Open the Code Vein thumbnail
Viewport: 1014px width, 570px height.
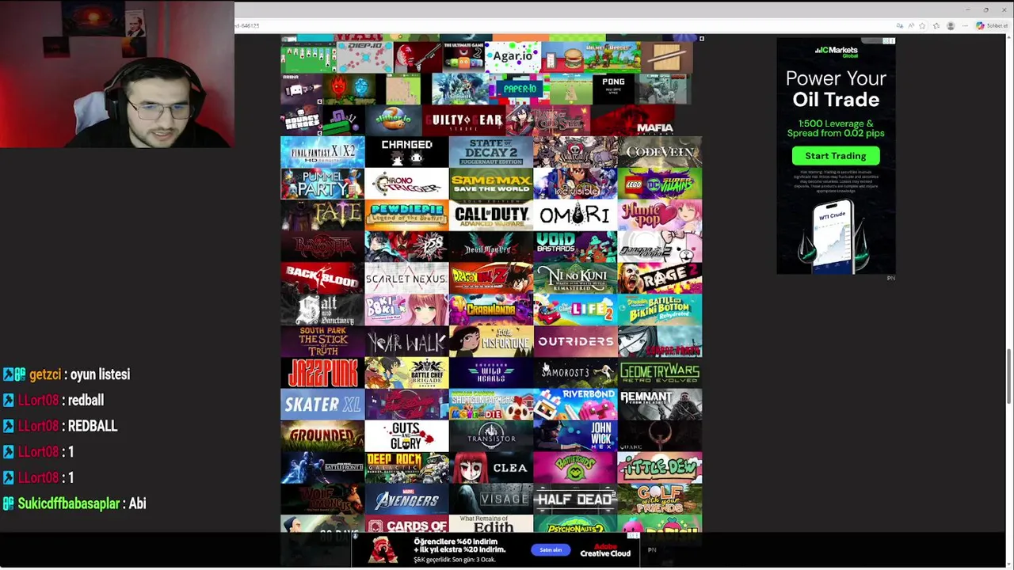point(660,151)
